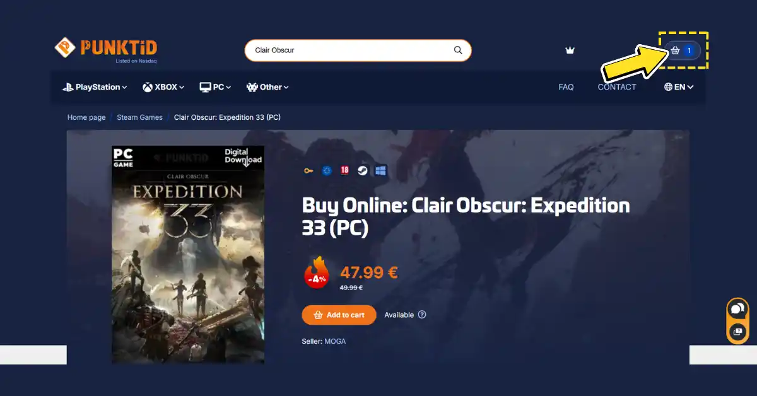Screen dimensions: 757x396
Task: Expand the XBOX dropdown menu
Action: tap(163, 87)
